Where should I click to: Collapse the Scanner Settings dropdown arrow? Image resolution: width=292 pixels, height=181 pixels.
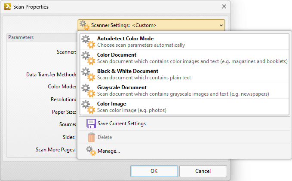pos(221,25)
